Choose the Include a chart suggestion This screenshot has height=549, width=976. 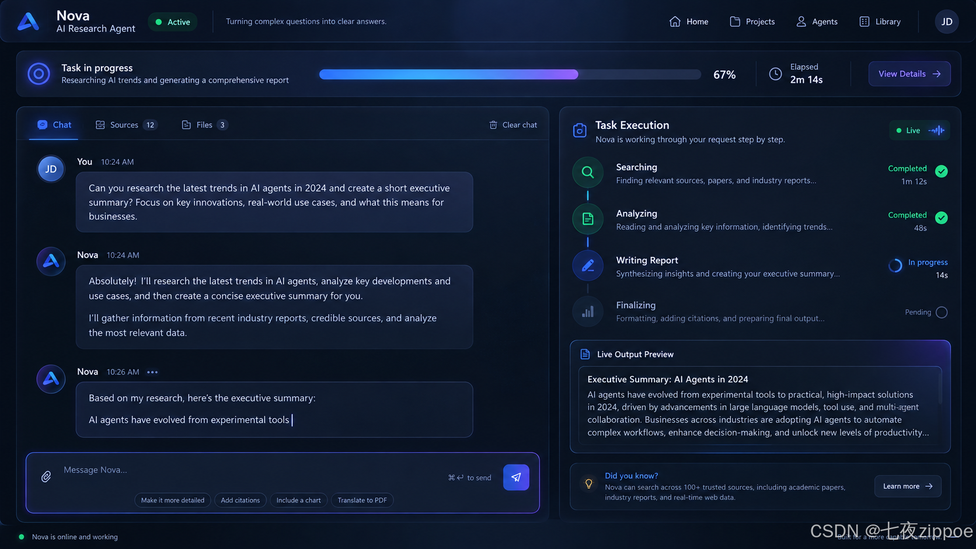click(298, 500)
